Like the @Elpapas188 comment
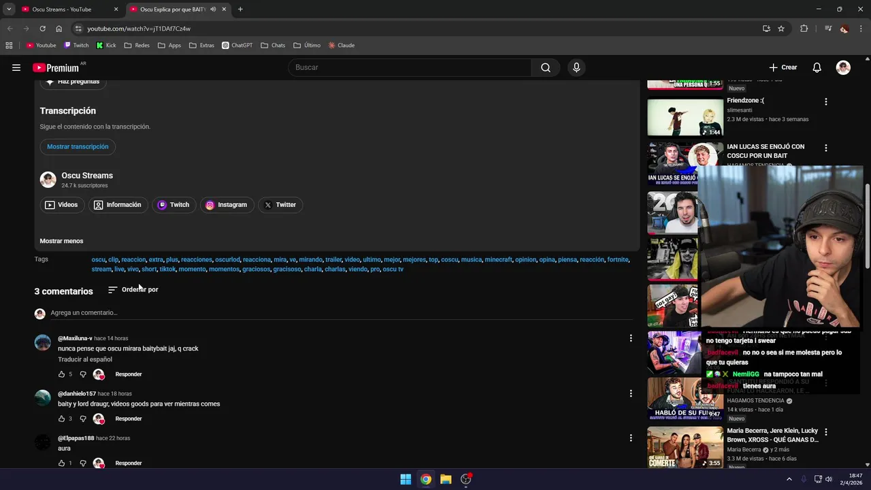 click(61, 463)
